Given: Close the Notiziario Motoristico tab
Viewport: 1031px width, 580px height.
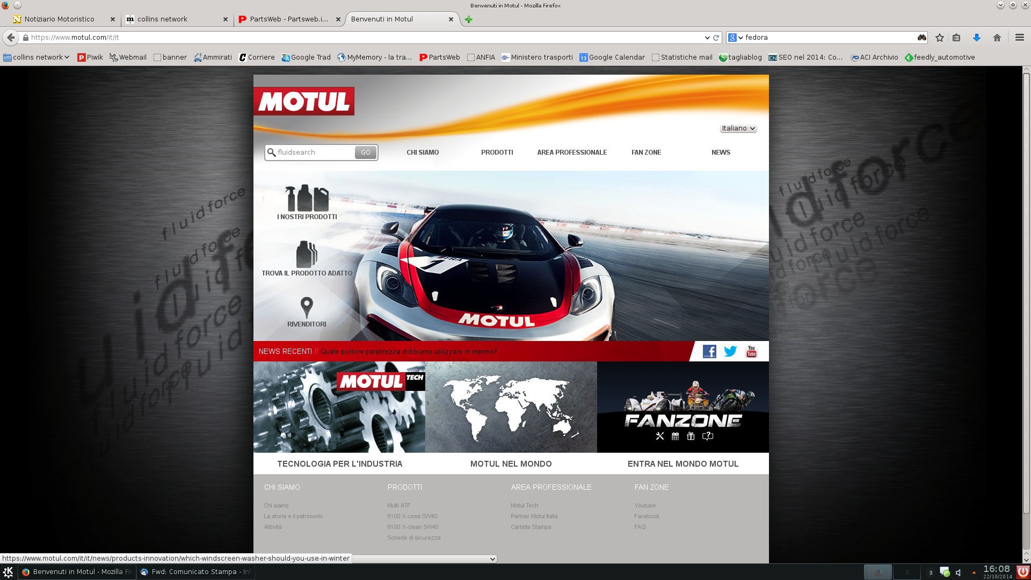Looking at the screenshot, I should [113, 19].
